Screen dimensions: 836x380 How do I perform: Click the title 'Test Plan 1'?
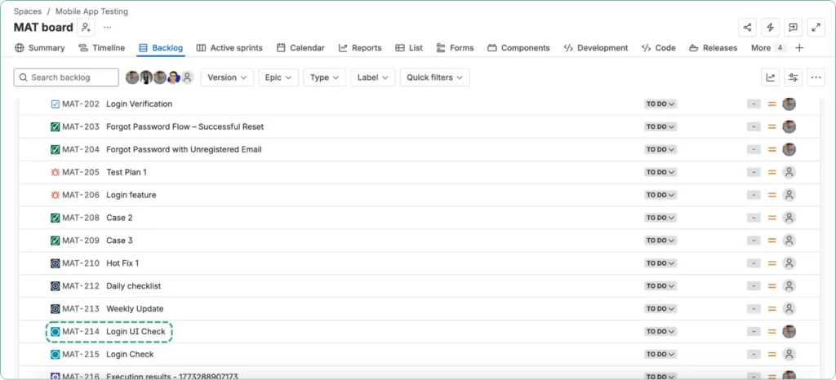click(x=127, y=172)
